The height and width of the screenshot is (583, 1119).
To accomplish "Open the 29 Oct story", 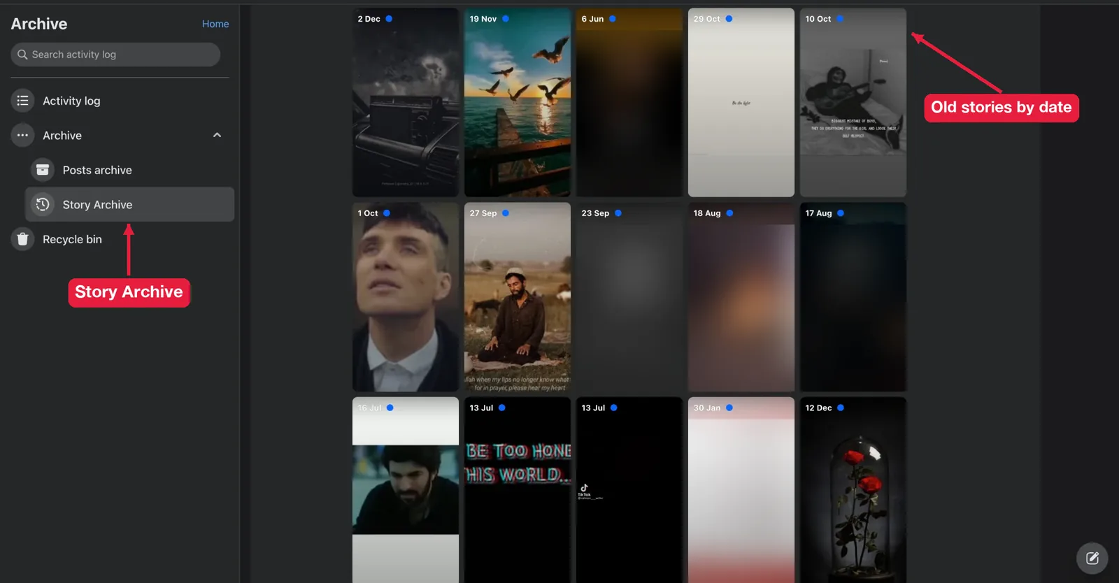I will point(741,102).
